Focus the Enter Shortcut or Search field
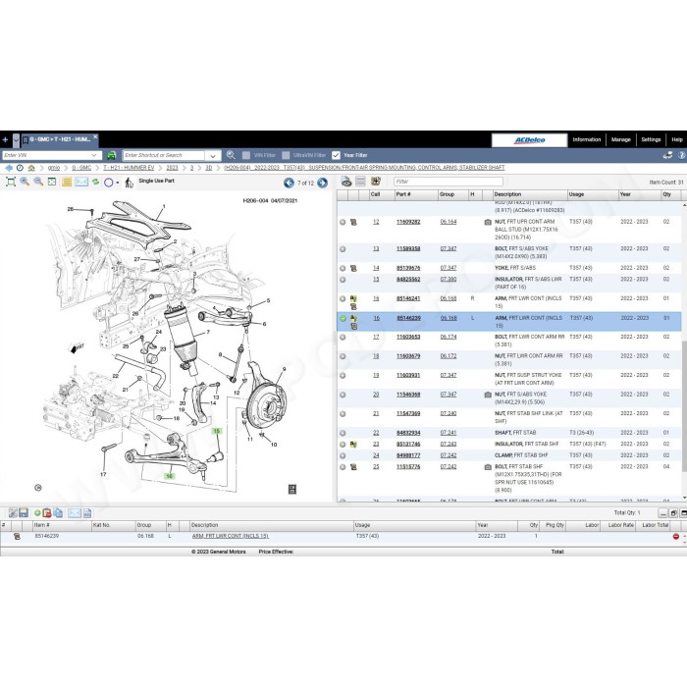Image resolution: width=687 pixels, height=687 pixels. pos(164,155)
